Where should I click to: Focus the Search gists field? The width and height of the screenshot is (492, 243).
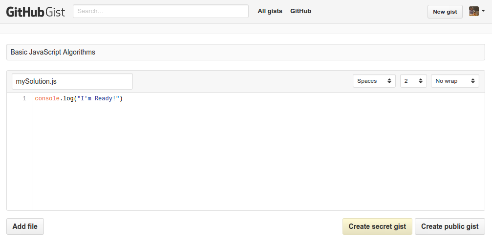point(161,11)
